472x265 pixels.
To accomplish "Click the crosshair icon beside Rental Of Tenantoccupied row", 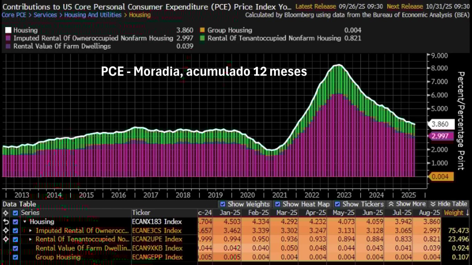I will 6,239.
